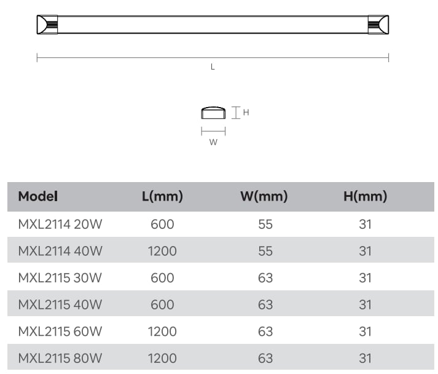The image size is (438, 374).
Task: Select the MXL2114 20W row
Action: (221, 225)
